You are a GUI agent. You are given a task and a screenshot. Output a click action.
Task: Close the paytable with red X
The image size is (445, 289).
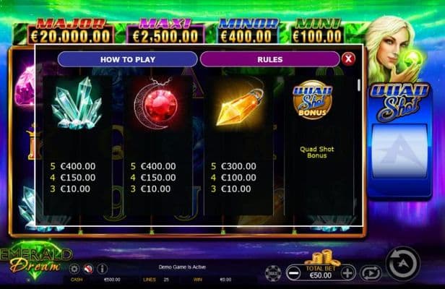point(348,59)
